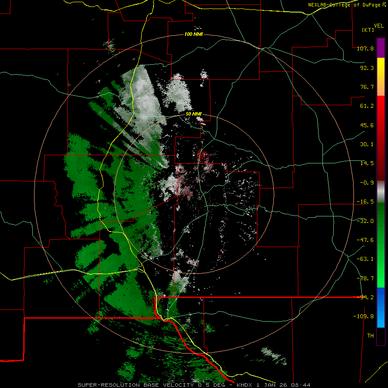Select the 45.6 legend value
This screenshot has width=388, height=388.
point(367,125)
